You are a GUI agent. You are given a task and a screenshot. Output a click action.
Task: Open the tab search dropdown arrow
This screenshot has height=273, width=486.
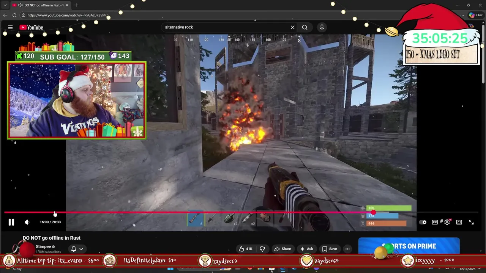coord(5,5)
